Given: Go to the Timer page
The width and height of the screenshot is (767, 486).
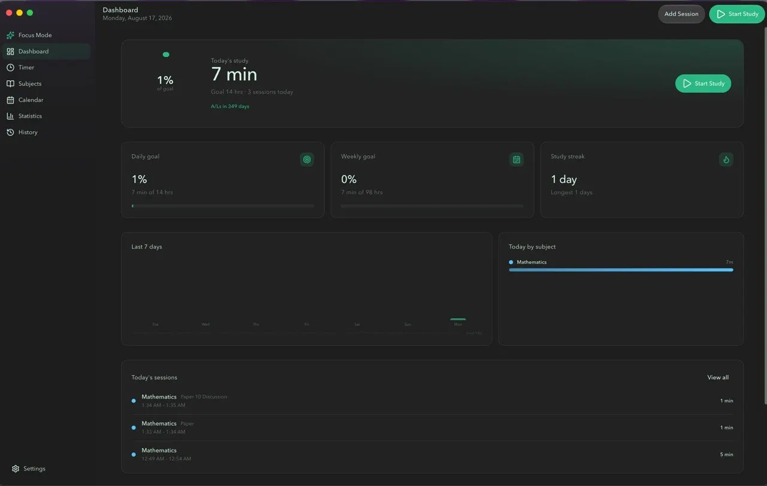Looking at the screenshot, I should click(x=46, y=68).
